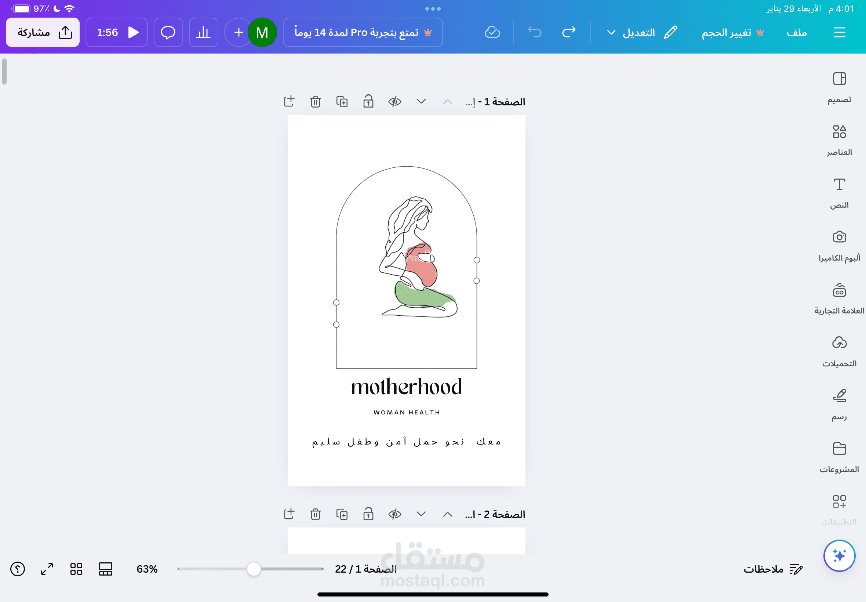
Task: Edit page 2 title label
Action: tap(495, 514)
